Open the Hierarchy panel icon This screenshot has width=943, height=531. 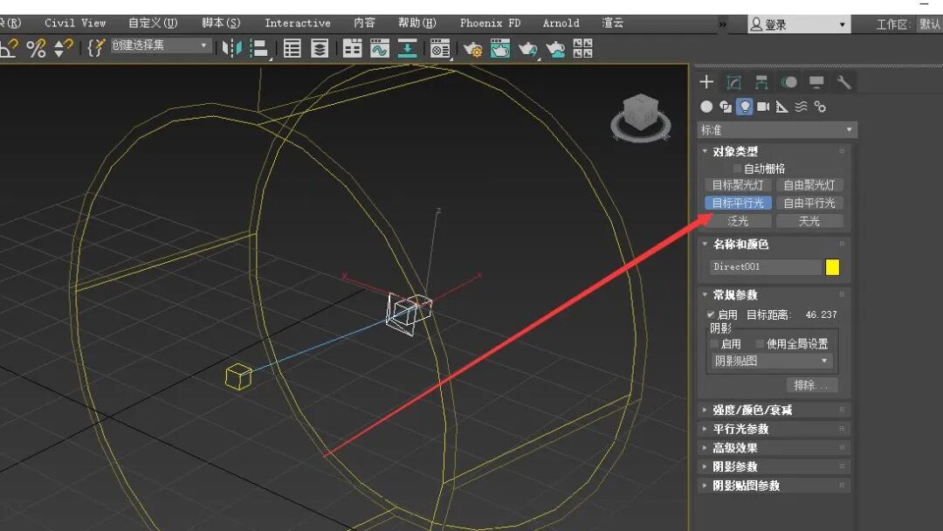[x=761, y=82]
